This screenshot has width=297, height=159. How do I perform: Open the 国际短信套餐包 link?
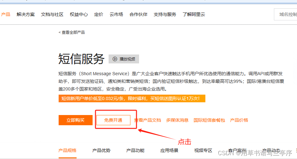209,120
